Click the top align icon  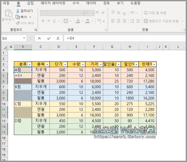113,13
